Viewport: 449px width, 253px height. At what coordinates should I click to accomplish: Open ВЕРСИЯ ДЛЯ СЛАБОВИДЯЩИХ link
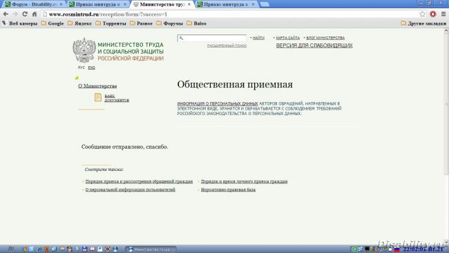click(x=314, y=45)
